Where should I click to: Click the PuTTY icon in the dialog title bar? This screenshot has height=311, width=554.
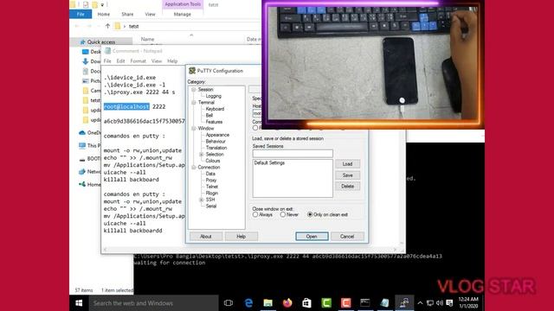(x=192, y=71)
